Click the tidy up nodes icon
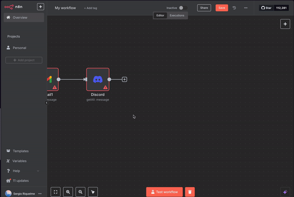 (x=93, y=192)
